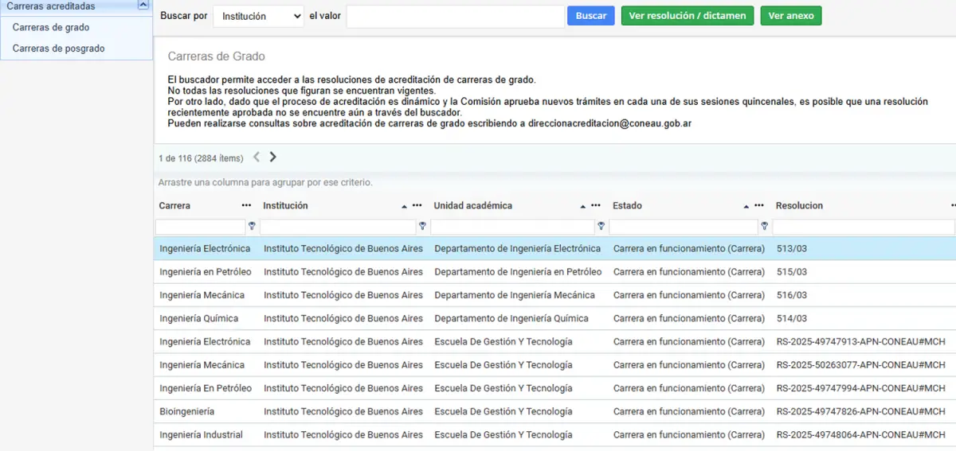Click the Ingeniería Química carrera cell
956x451 pixels.
coord(198,318)
